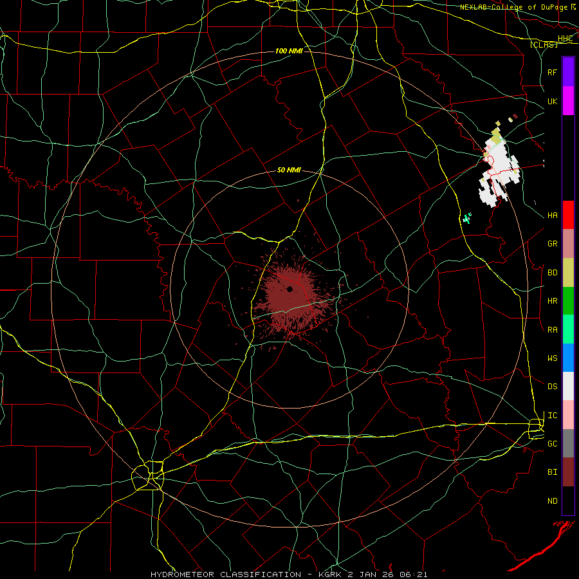This screenshot has width=579, height=579.
Task: Click the yellow big drops echo patch
Action: tap(495, 135)
